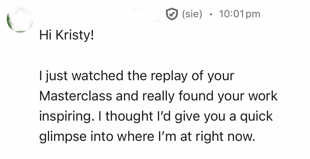The height and width of the screenshot is (159, 310).
Task: Click the "Hi Kristy!" greeting line
Action: click(x=67, y=35)
